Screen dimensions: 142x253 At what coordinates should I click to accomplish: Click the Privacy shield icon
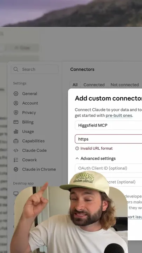pos(16,112)
